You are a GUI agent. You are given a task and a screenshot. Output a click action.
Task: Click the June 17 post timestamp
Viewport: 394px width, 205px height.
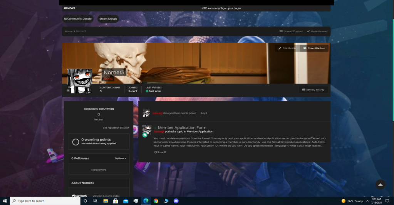pos(160,152)
